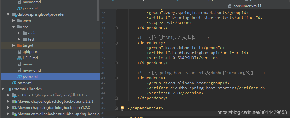
Task: Select the test folder icon
Action: [x=25, y=39]
